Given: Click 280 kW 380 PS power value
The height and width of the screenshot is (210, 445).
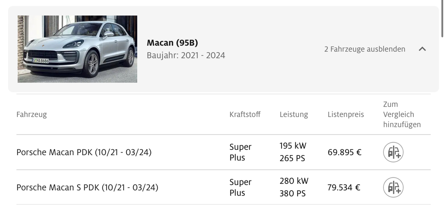Looking at the screenshot, I should tap(294, 187).
